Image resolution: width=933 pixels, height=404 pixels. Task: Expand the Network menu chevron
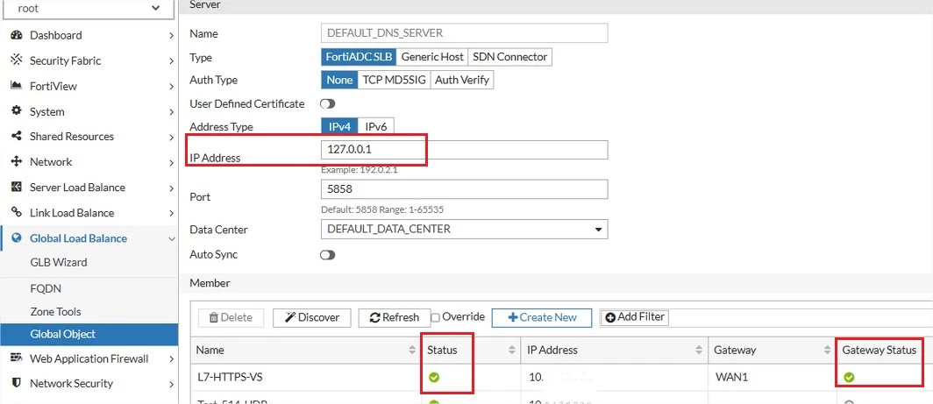click(x=171, y=162)
